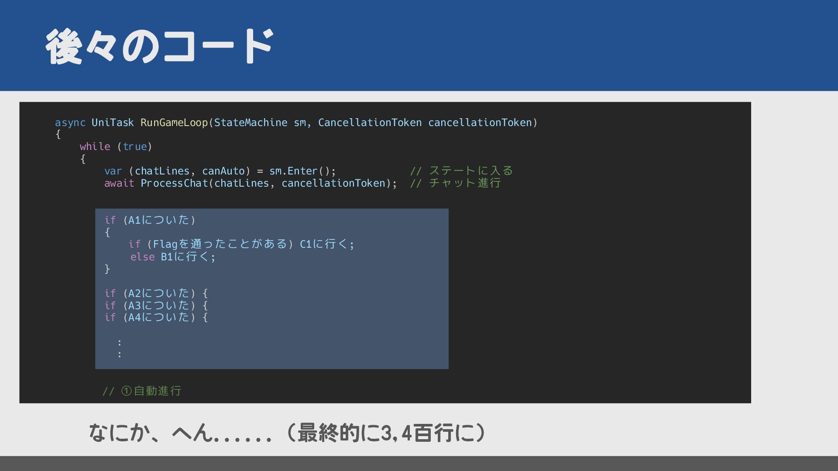Click the 'while (true)' line
The height and width of the screenshot is (471, 838).
tap(116, 147)
